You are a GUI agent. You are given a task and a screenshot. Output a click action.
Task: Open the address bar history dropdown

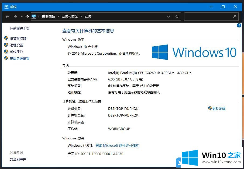click(168, 17)
